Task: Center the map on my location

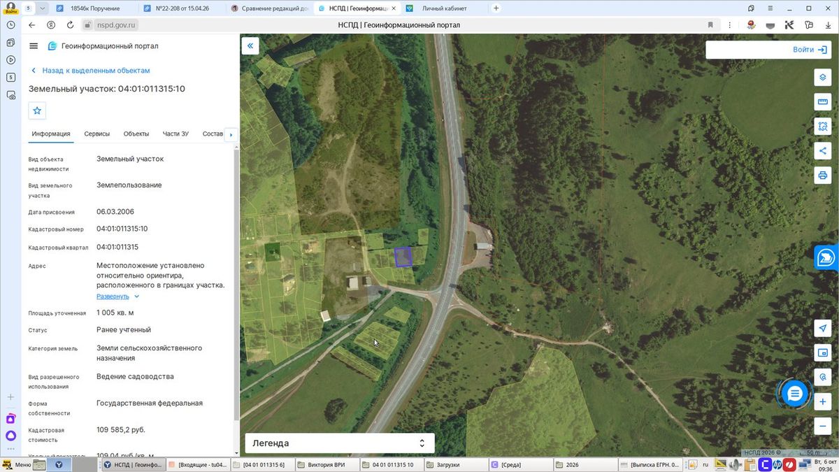Action: (x=822, y=329)
